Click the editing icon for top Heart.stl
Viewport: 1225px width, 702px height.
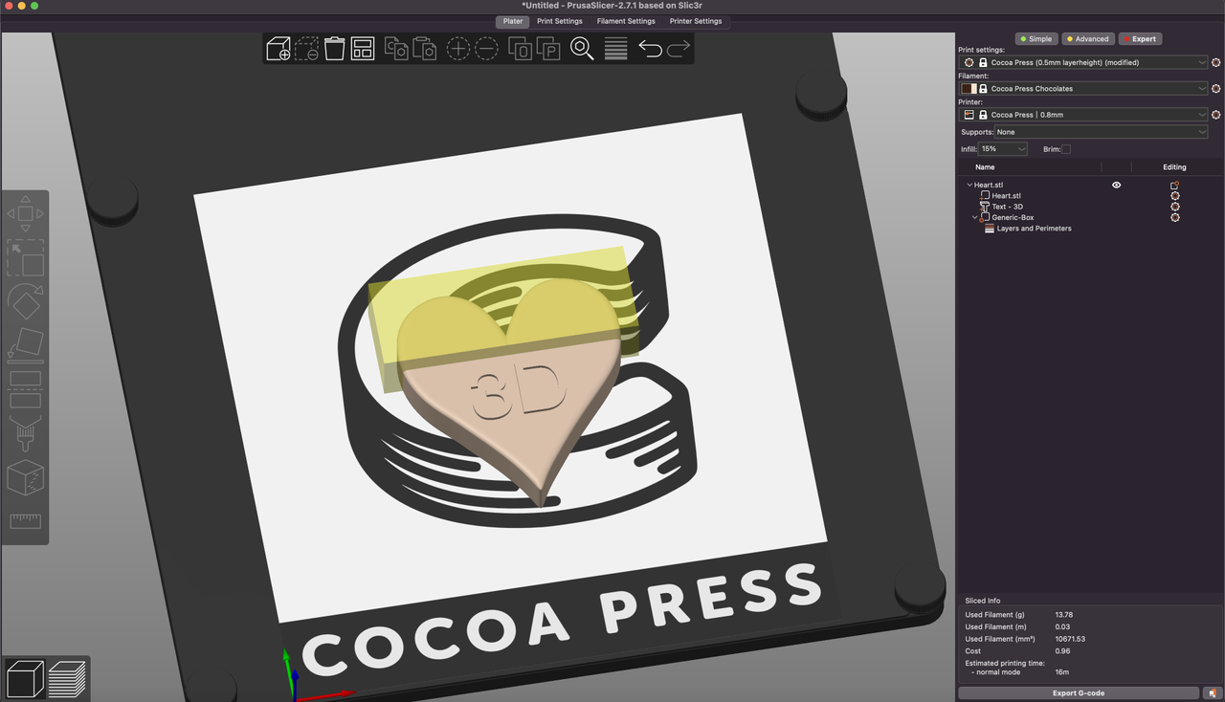coord(1174,185)
